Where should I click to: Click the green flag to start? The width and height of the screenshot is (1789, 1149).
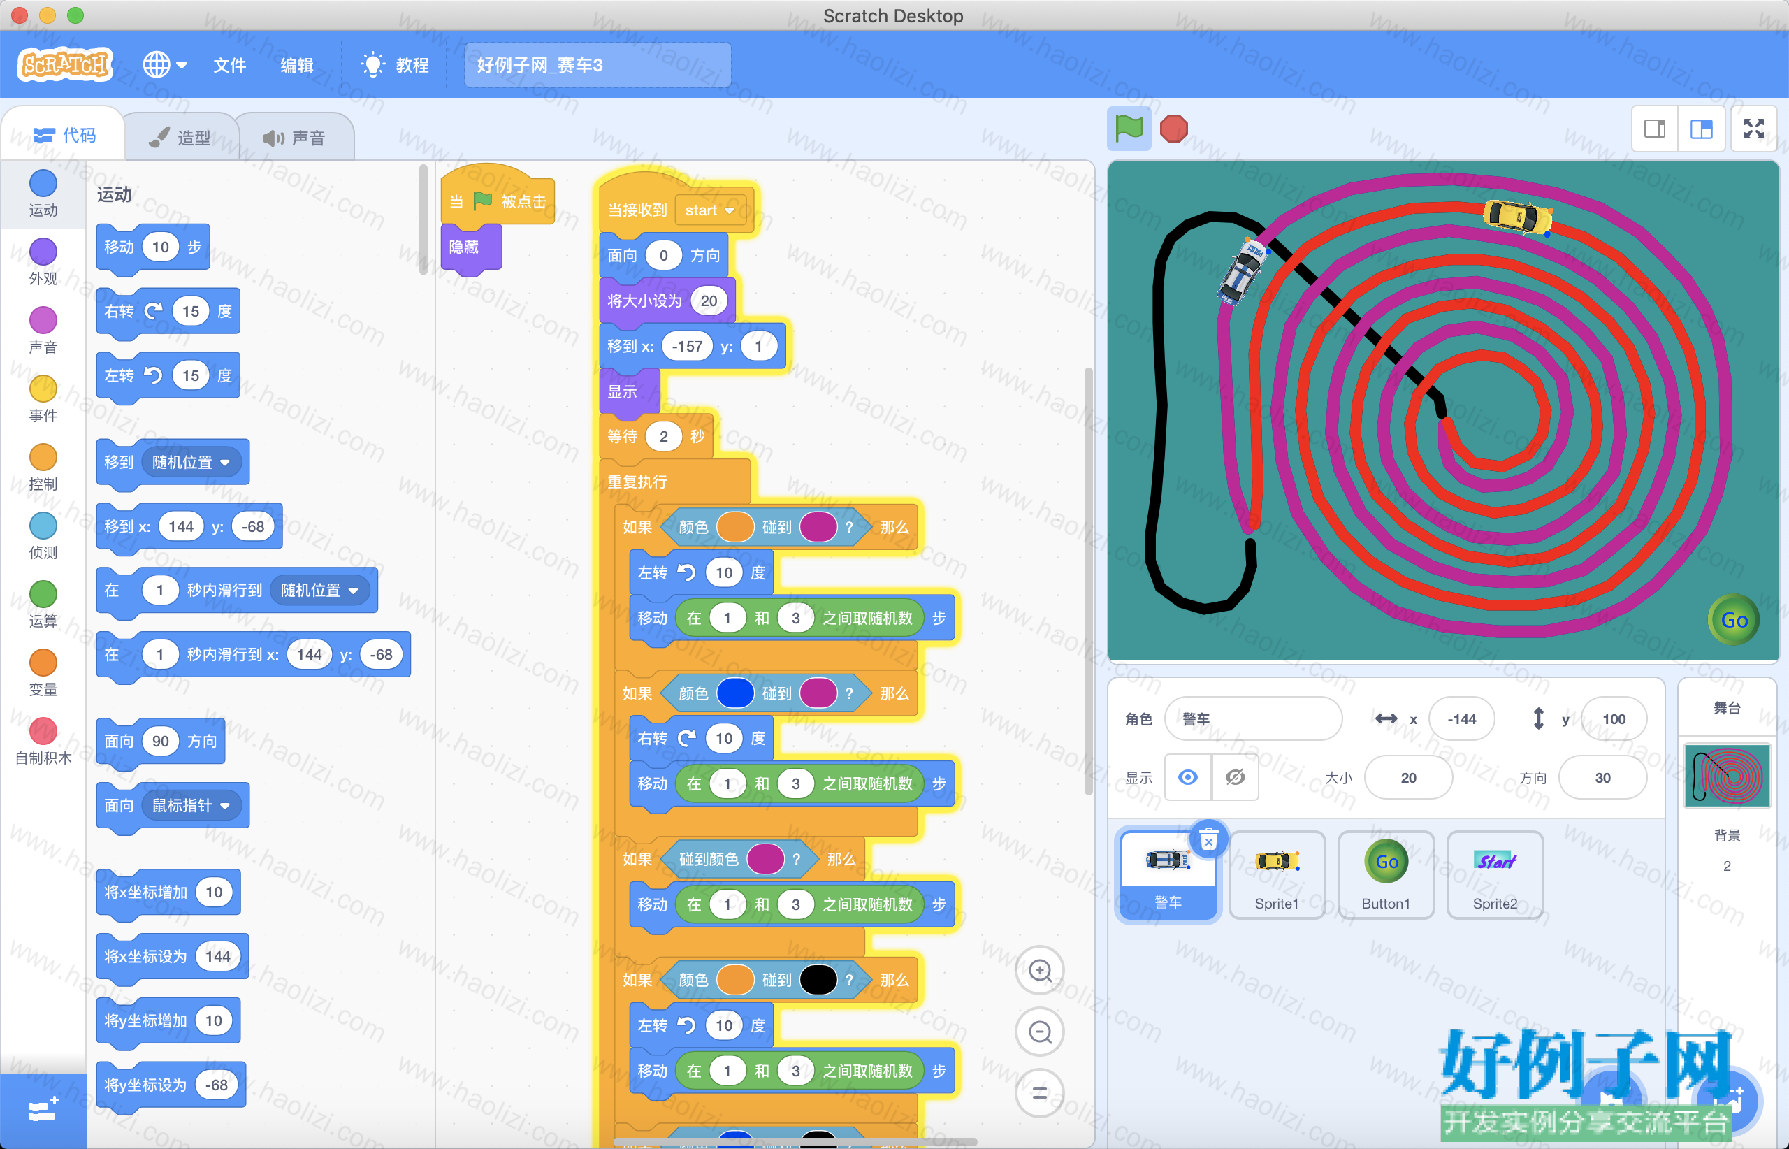[1128, 129]
